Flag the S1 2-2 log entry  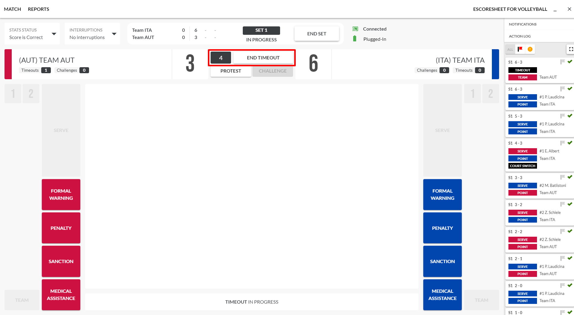(563, 231)
